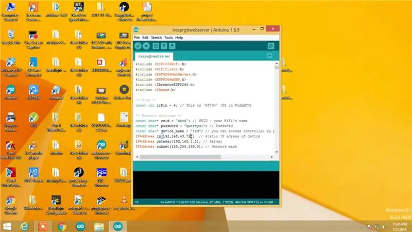The image size is (412, 232).
Task: Click the IRremoteESP8266.h include line
Action: [x=165, y=85]
